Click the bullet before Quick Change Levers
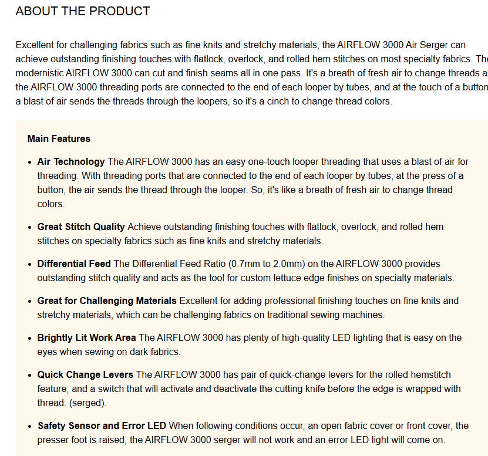 coord(30,376)
